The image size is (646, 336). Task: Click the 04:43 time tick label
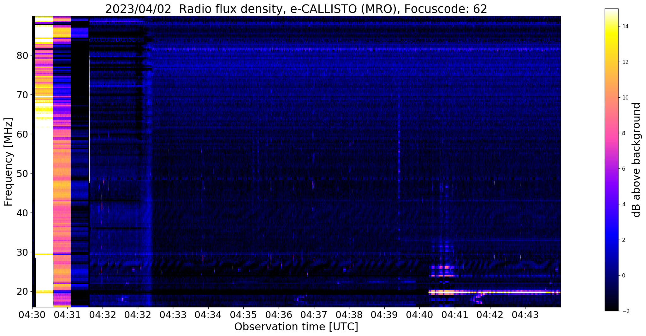click(x=525, y=315)
